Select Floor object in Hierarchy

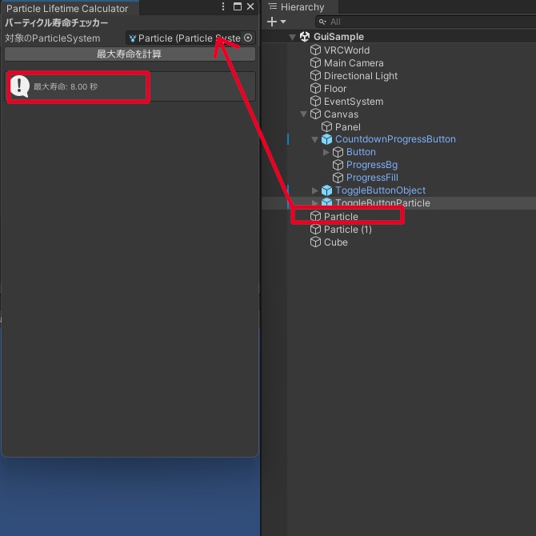click(335, 89)
